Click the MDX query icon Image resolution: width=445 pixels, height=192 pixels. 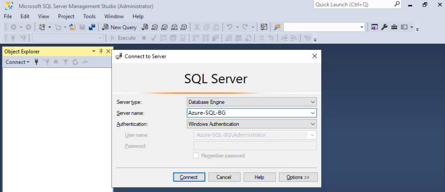click(155, 27)
